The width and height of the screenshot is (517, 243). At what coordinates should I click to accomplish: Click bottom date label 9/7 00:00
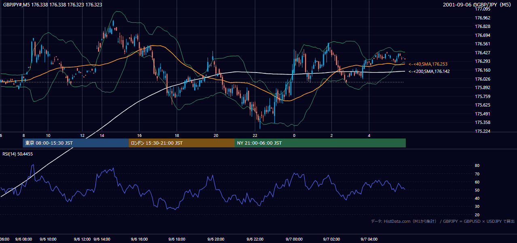click(x=294, y=239)
